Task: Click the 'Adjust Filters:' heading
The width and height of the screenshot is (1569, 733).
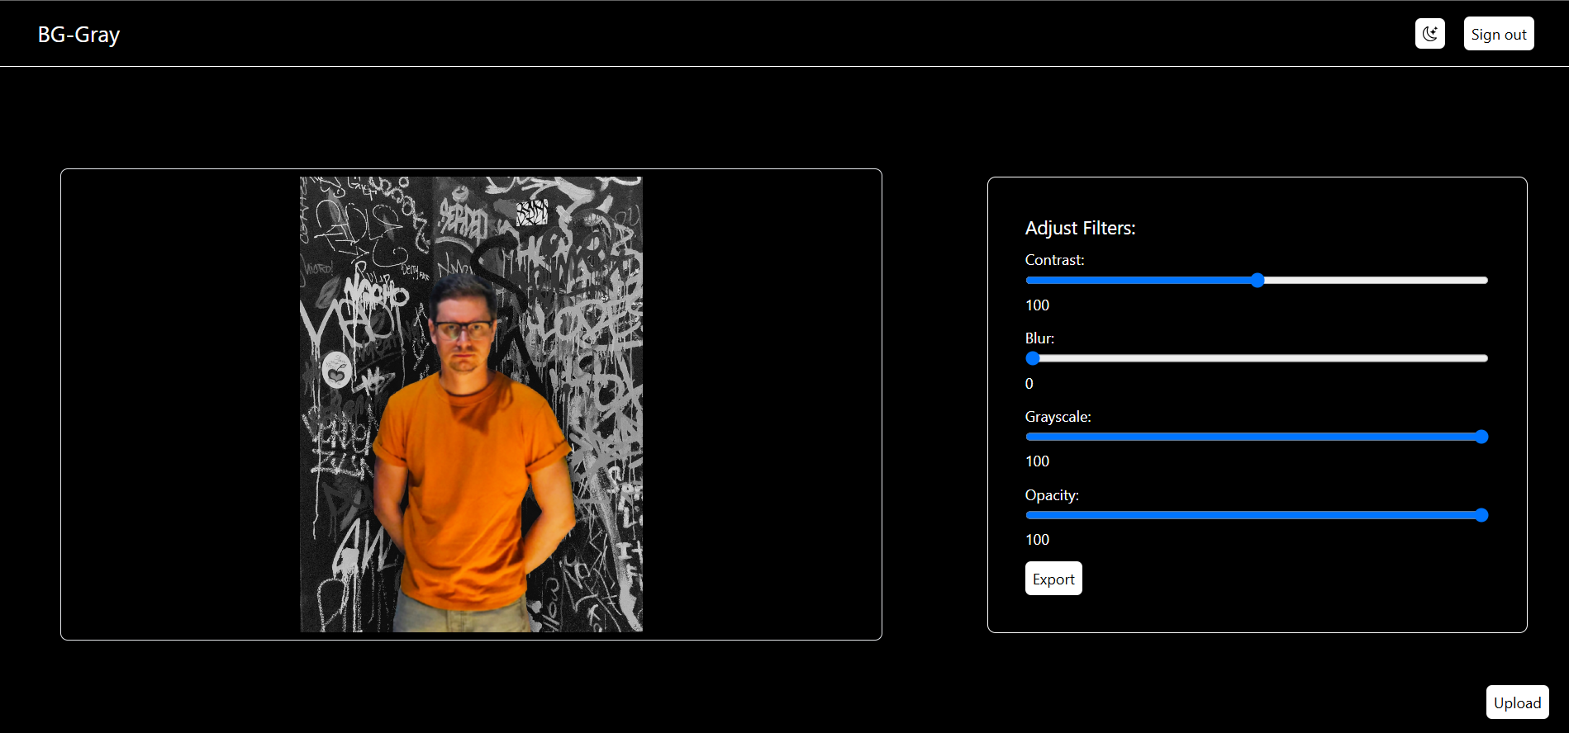Action: 1080,228
